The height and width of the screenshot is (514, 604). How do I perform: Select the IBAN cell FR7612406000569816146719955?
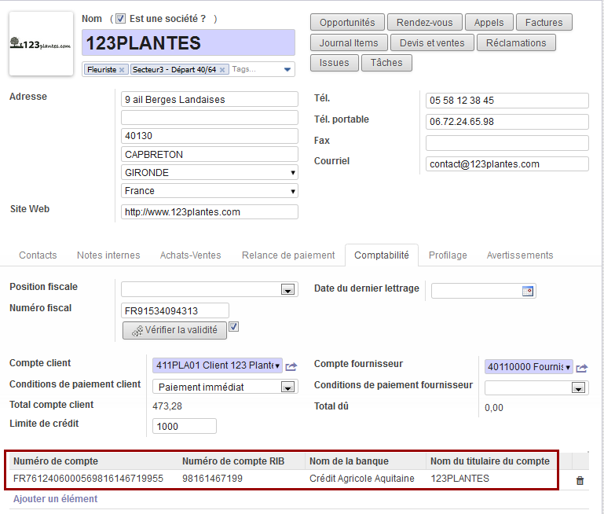88,478
